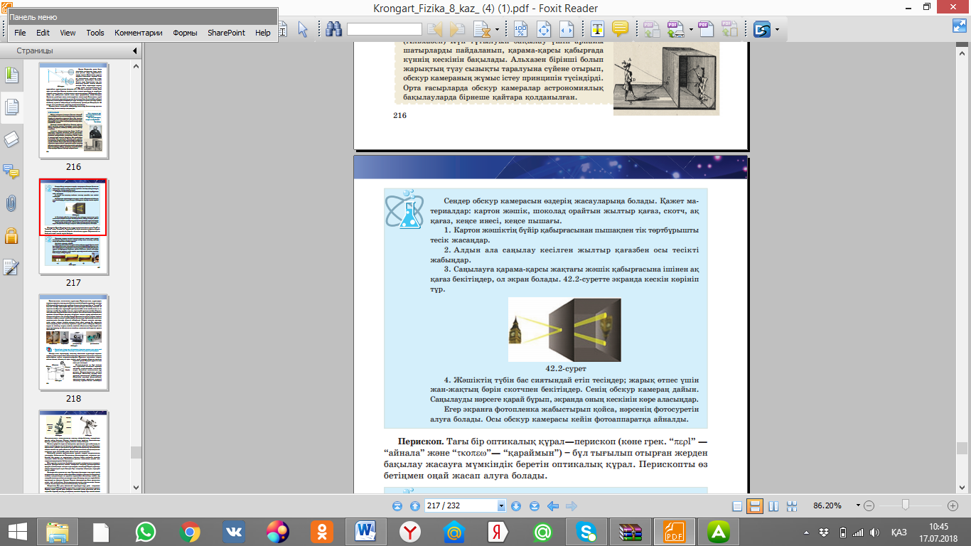Click the zoom out minus button

tap(869, 505)
